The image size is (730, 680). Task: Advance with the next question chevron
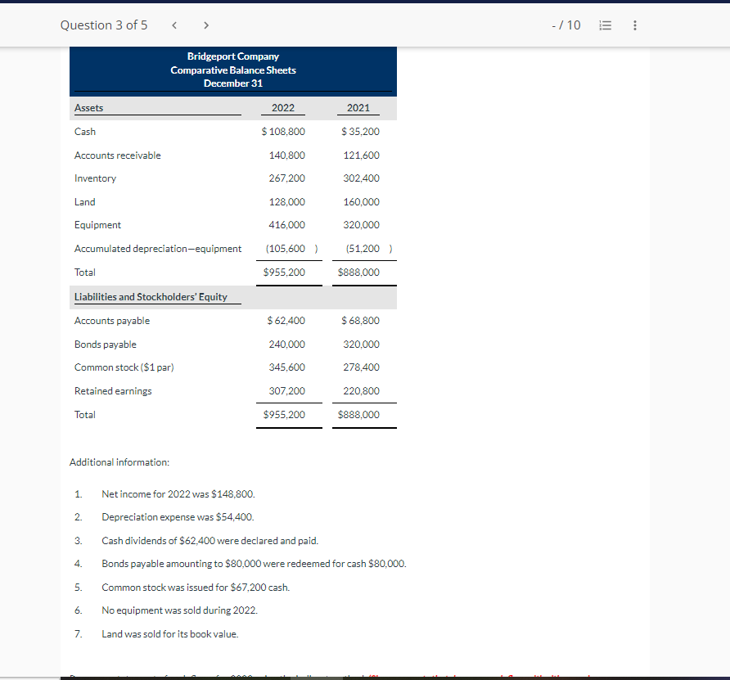(206, 25)
